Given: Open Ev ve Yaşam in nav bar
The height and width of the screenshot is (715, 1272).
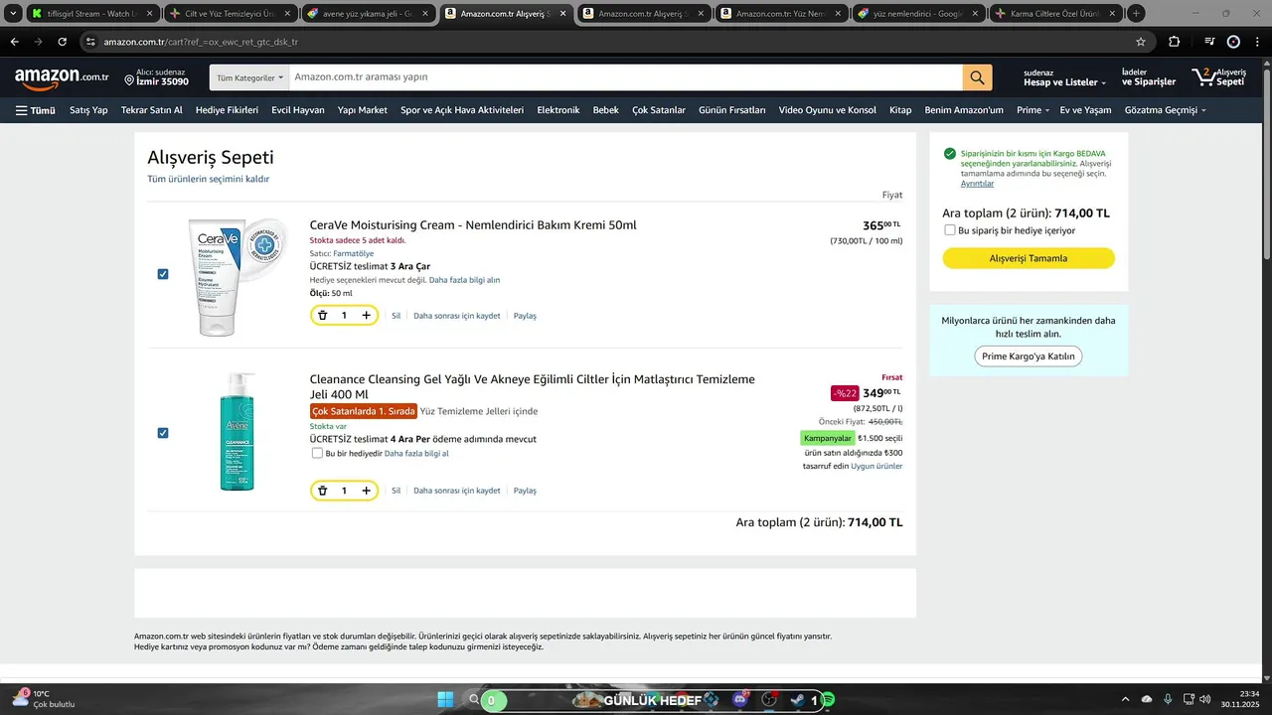Looking at the screenshot, I should (x=1085, y=110).
